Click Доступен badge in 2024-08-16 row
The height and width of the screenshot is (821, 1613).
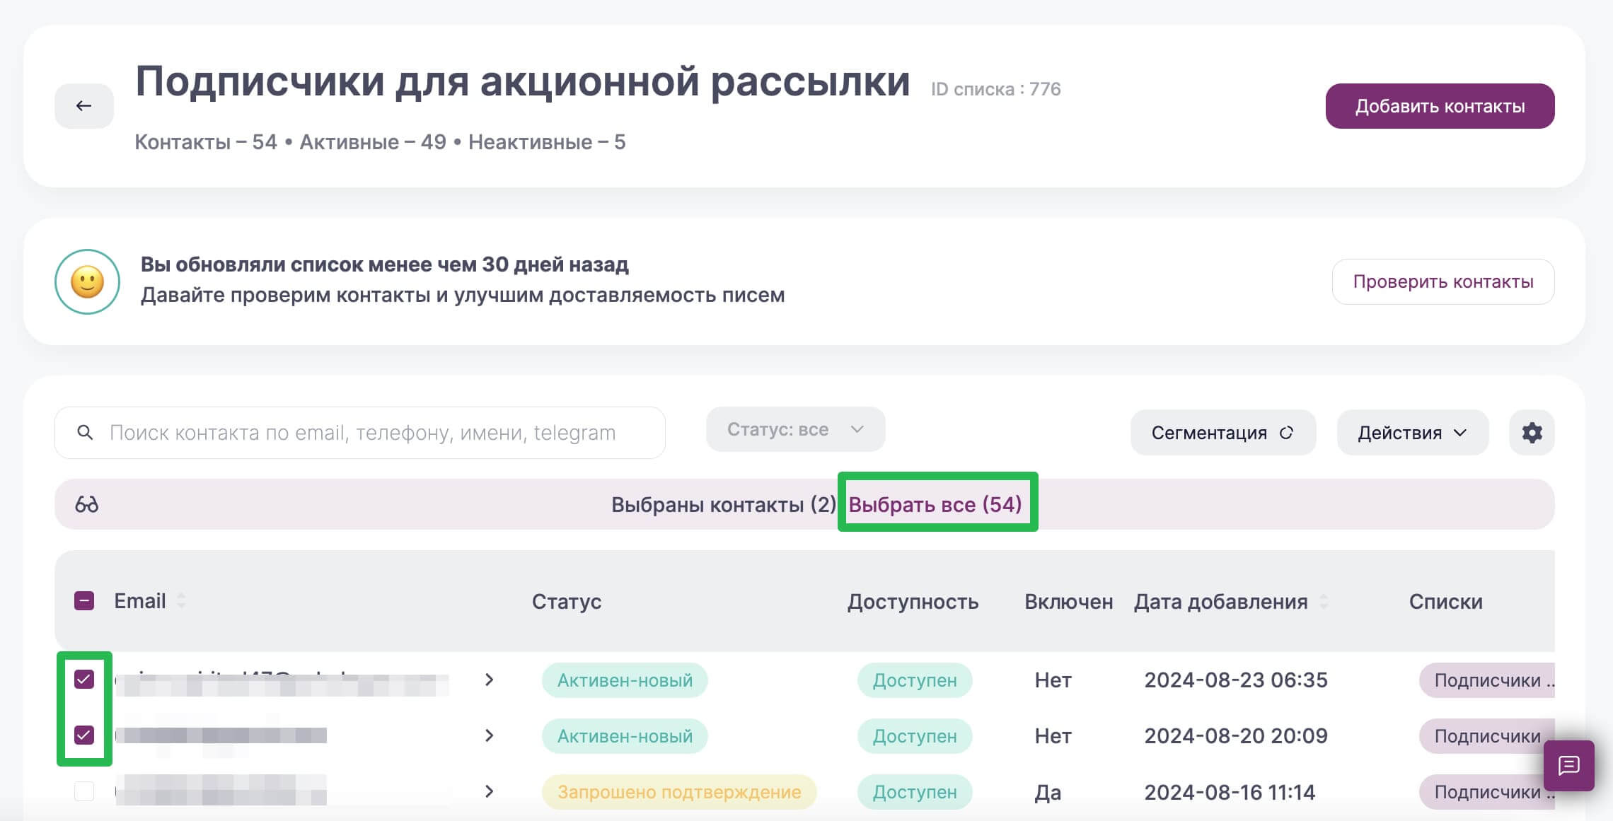[x=915, y=791]
